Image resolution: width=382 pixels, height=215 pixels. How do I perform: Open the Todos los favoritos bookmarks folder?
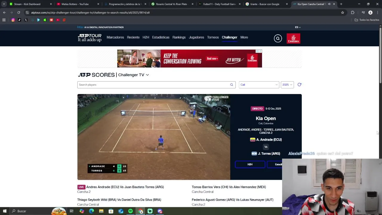(x=367, y=20)
